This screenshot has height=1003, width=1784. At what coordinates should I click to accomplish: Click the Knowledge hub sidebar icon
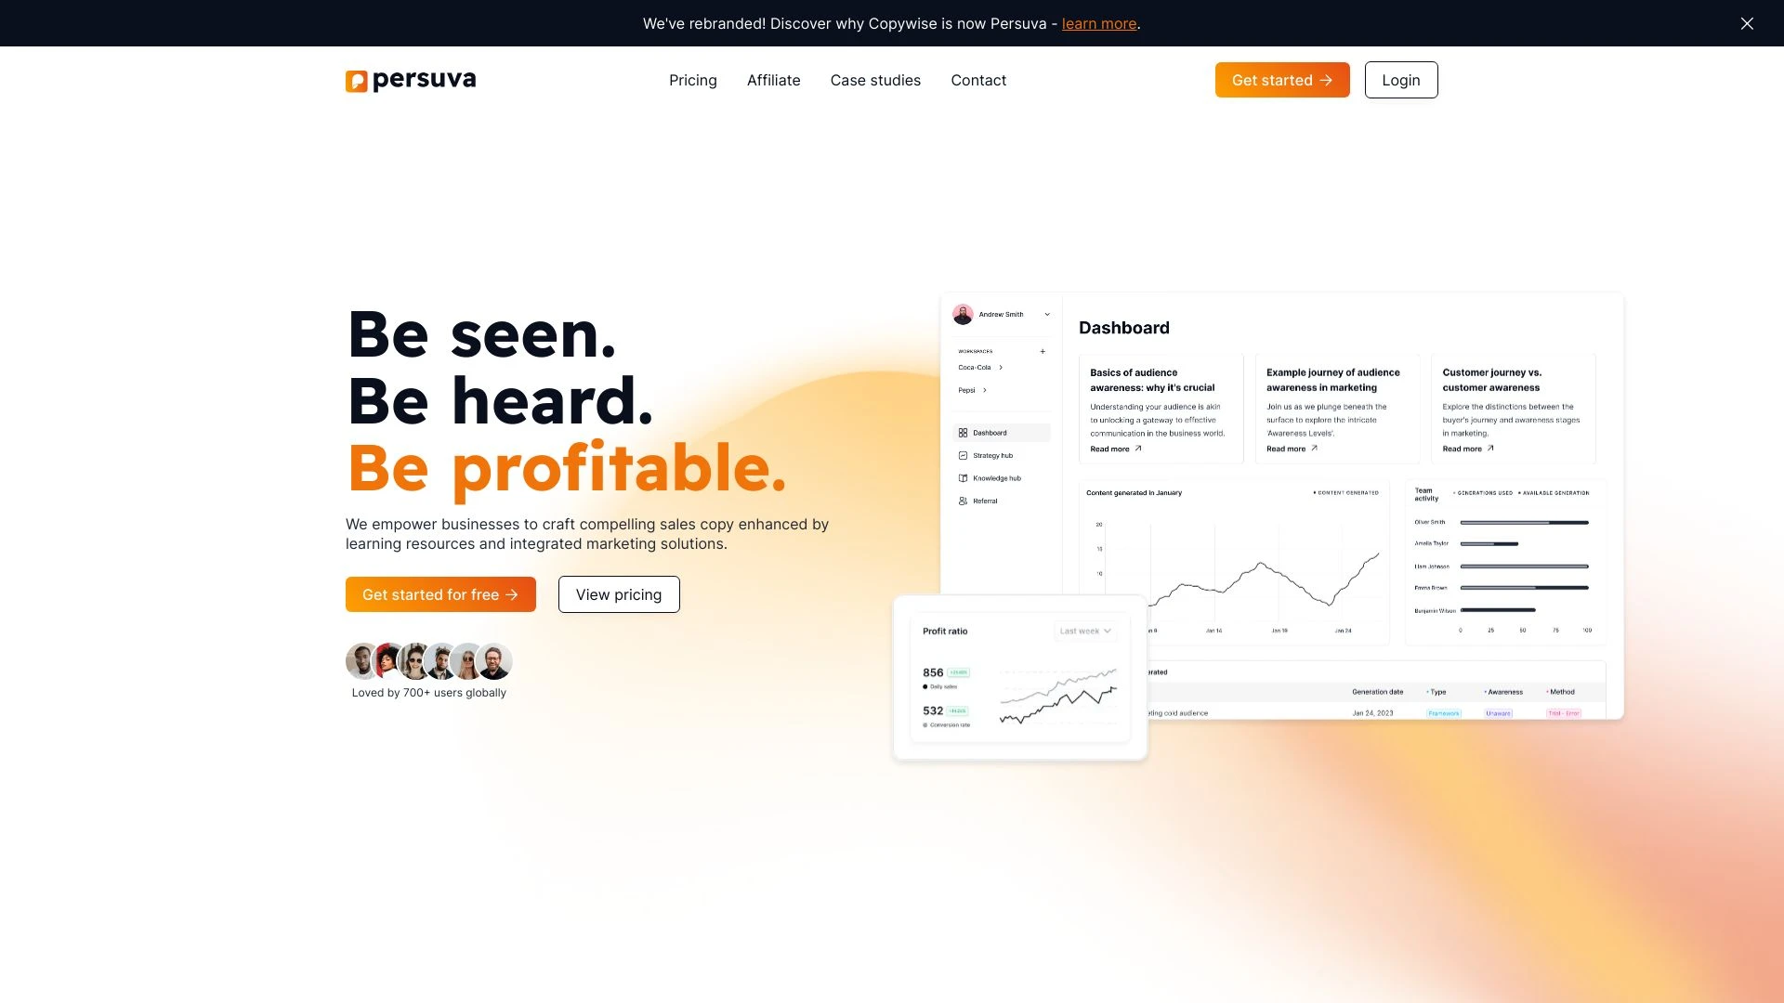(x=963, y=477)
